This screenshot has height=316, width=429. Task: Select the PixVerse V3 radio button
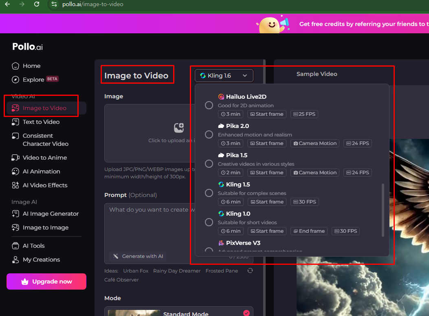point(209,249)
